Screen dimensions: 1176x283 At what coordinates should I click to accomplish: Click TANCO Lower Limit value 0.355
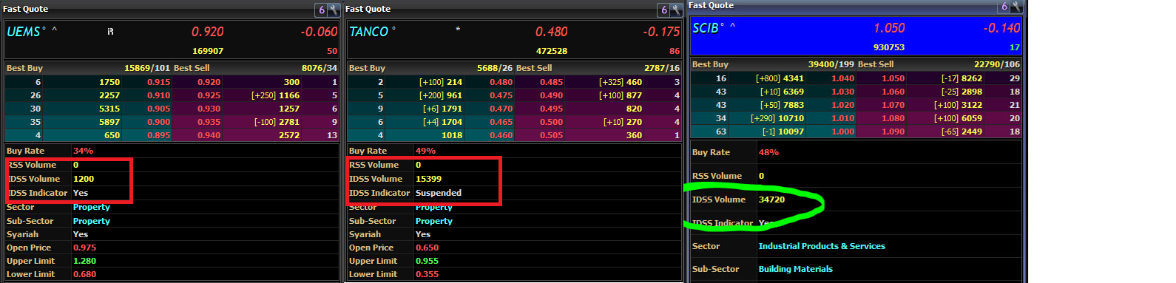pos(427,274)
